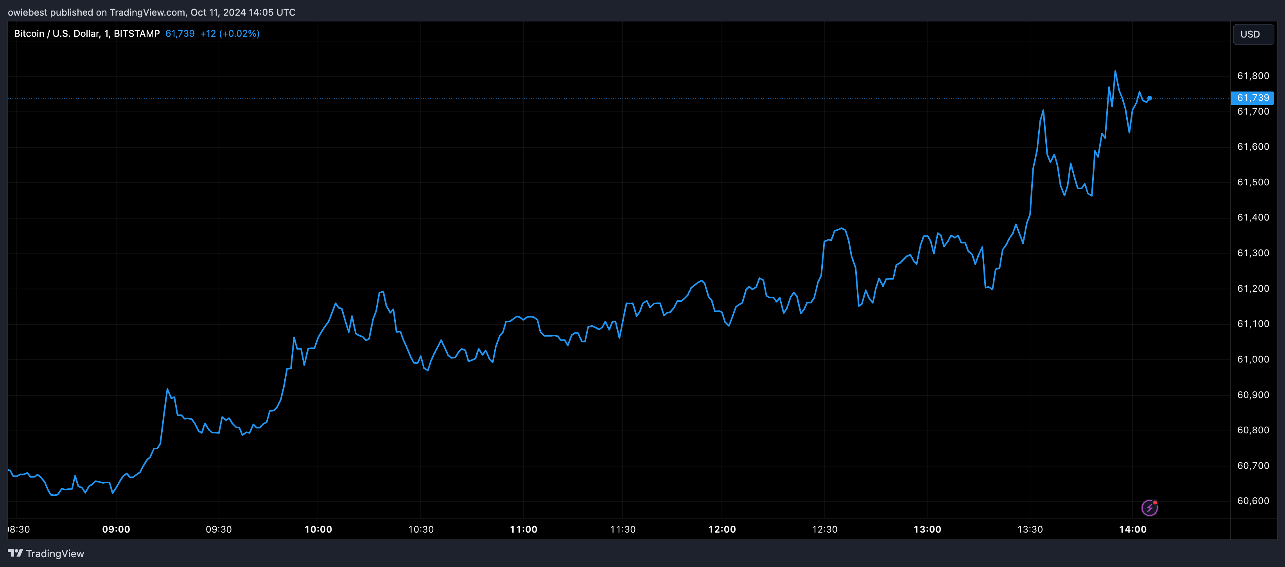This screenshot has width=1285, height=567.
Task: Click the 09:00 time axis label
Action: coord(116,529)
